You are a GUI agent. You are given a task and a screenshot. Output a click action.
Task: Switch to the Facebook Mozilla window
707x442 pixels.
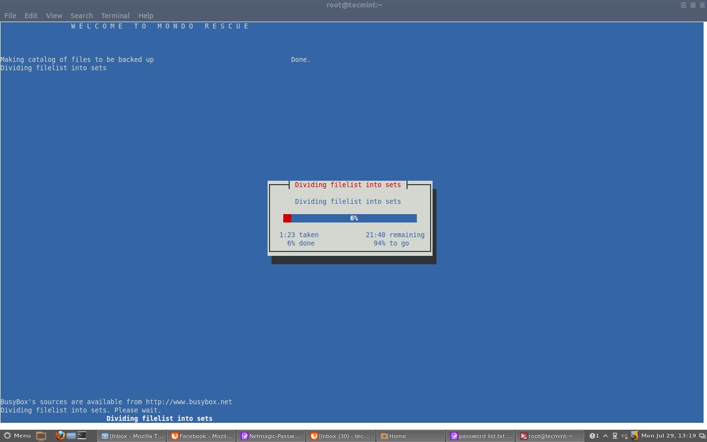201,436
